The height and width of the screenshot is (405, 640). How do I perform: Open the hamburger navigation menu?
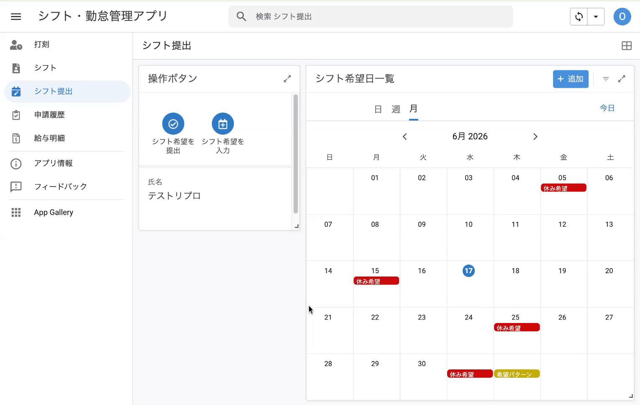(x=16, y=17)
